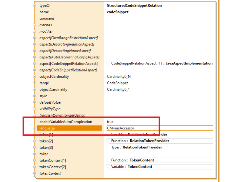Click diamond icon beside aspect[DecoratingNameAspect]

pos(35,51)
